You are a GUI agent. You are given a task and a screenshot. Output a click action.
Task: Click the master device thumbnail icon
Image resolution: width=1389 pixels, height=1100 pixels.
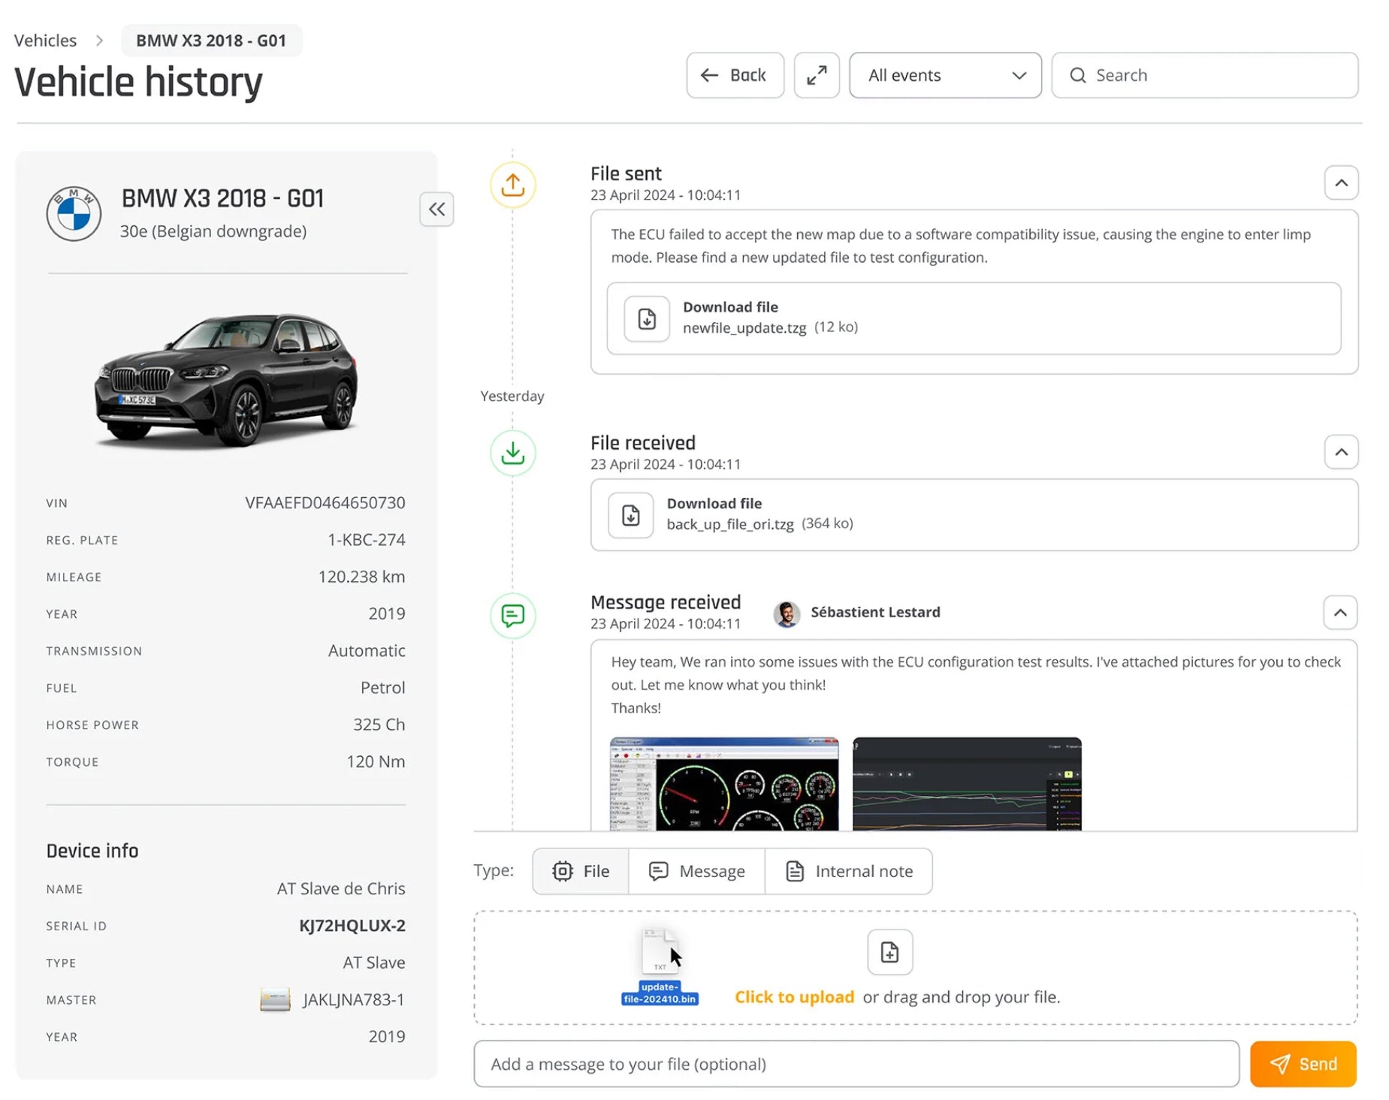275,999
